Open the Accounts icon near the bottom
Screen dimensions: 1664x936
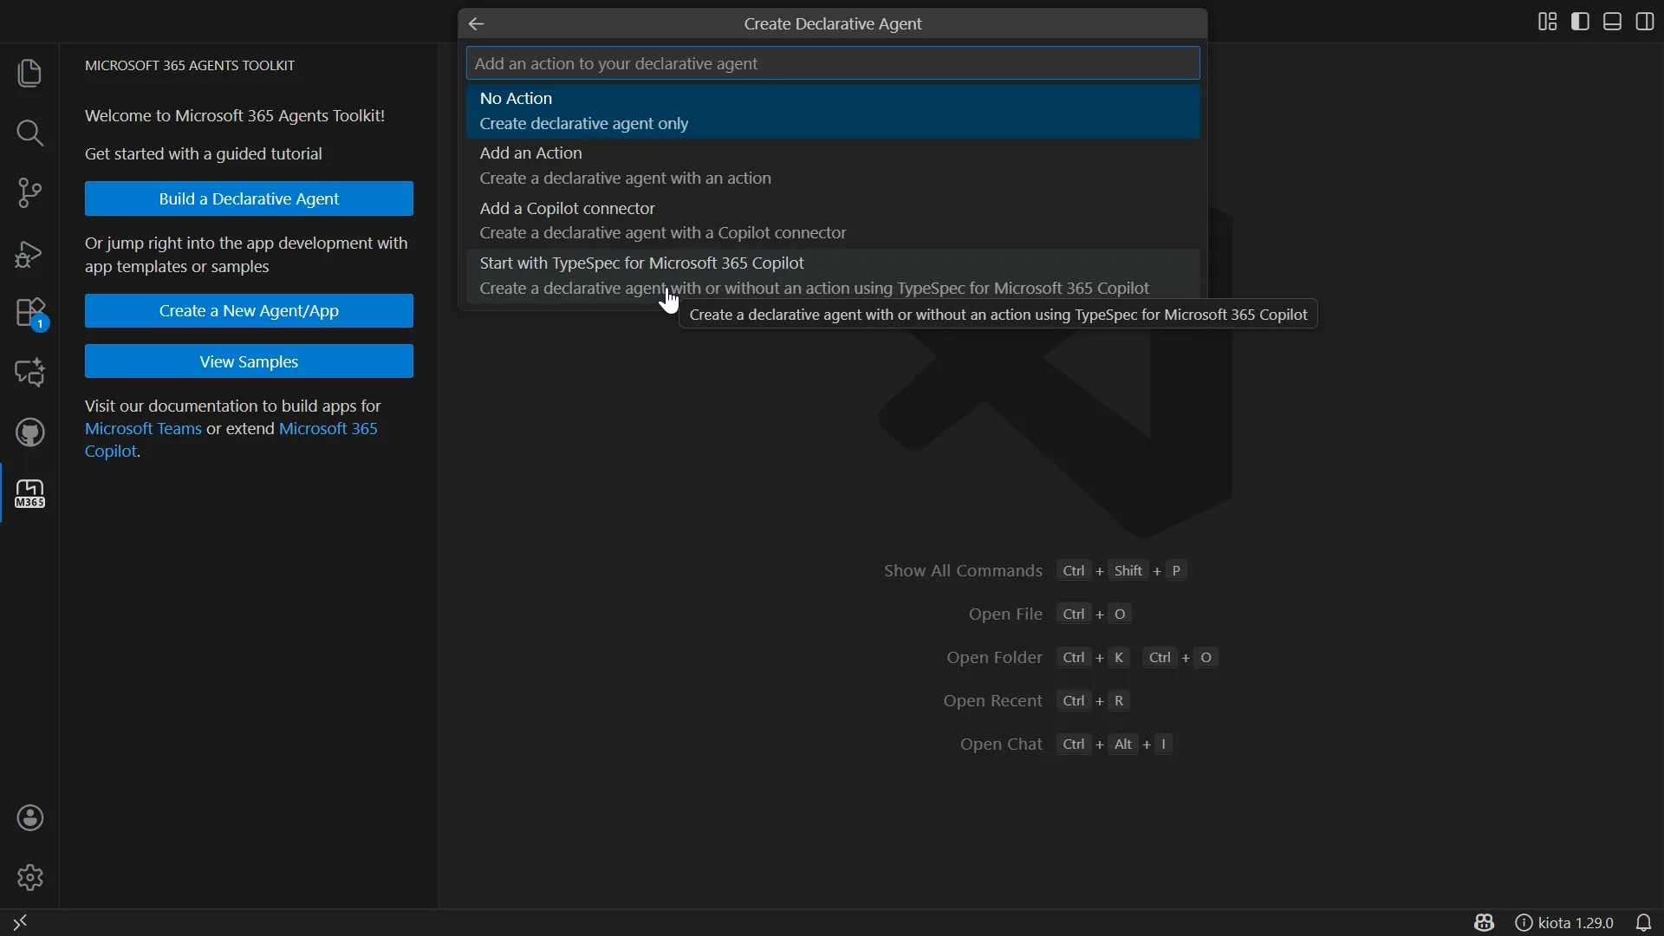[29, 818]
